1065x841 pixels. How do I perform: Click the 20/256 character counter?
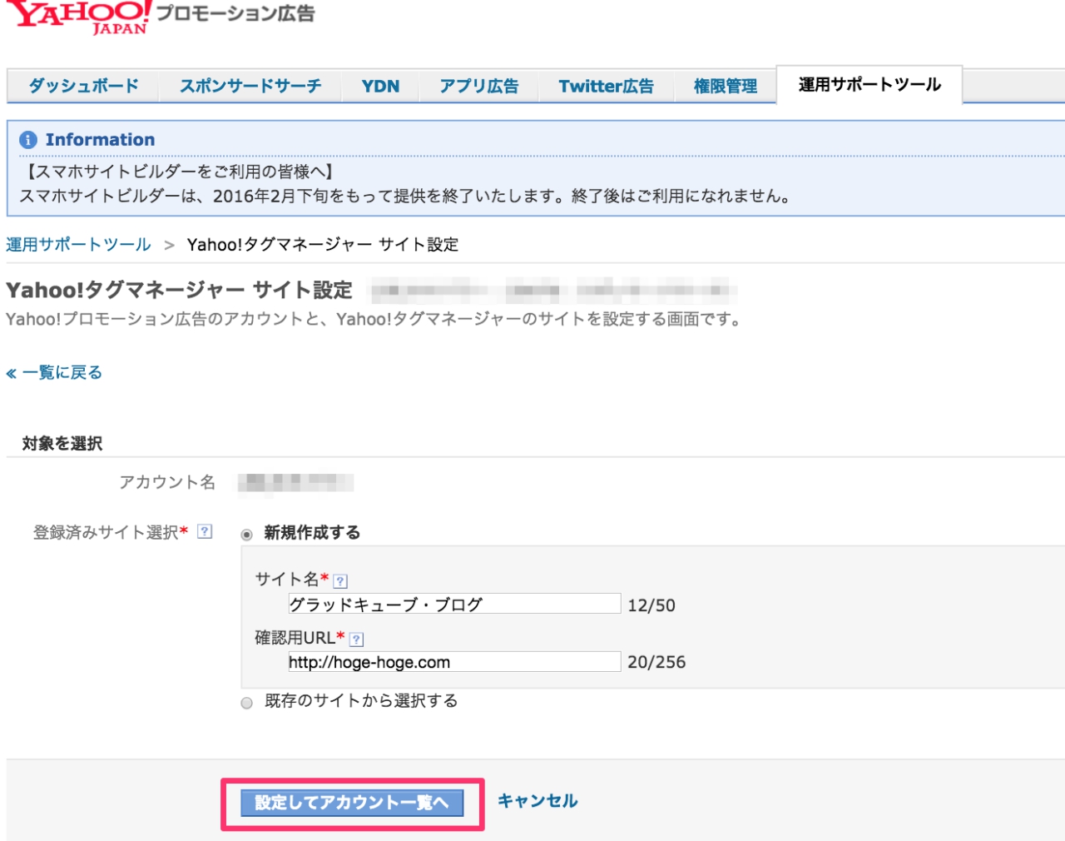(x=656, y=662)
